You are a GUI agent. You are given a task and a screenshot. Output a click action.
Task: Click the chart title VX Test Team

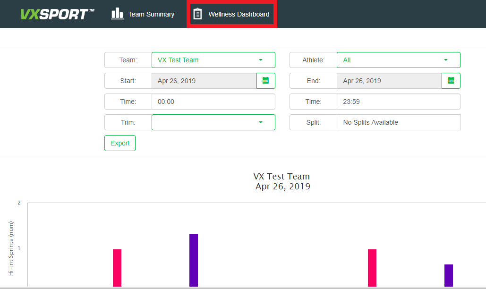[x=281, y=176]
